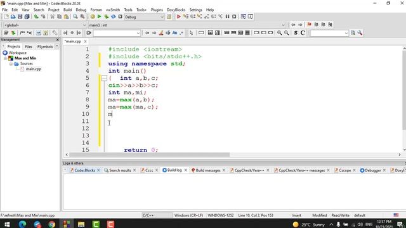Open the Plugins menu
This screenshot has width=406, height=228.
point(157,10)
